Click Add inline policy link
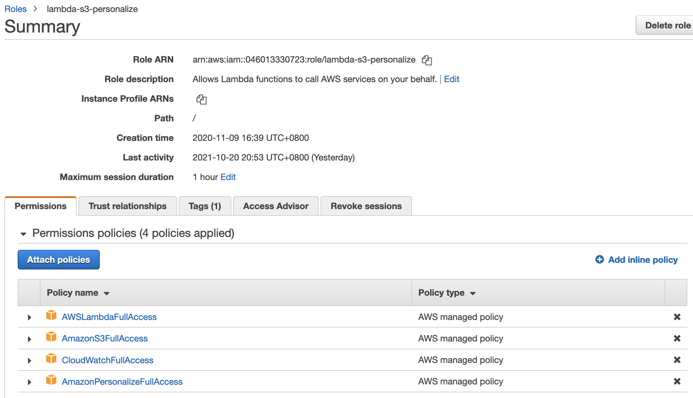The height and width of the screenshot is (398, 693). (x=643, y=260)
